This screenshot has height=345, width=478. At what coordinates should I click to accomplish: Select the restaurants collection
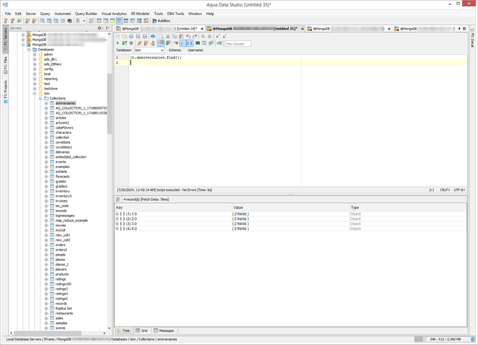pyautogui.click(x=64, y=313)
